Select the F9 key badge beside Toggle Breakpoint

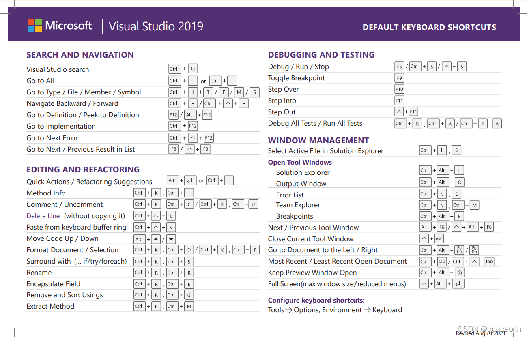point(399,77)
